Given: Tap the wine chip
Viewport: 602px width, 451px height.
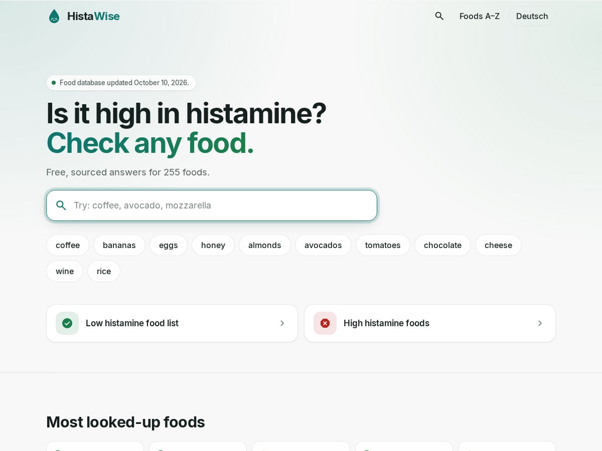Looking at the screenshot, I should point(65,271).
